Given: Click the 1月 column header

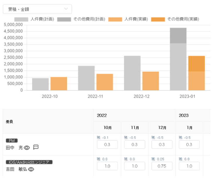Looking at the screenshot, I should 189,128.
